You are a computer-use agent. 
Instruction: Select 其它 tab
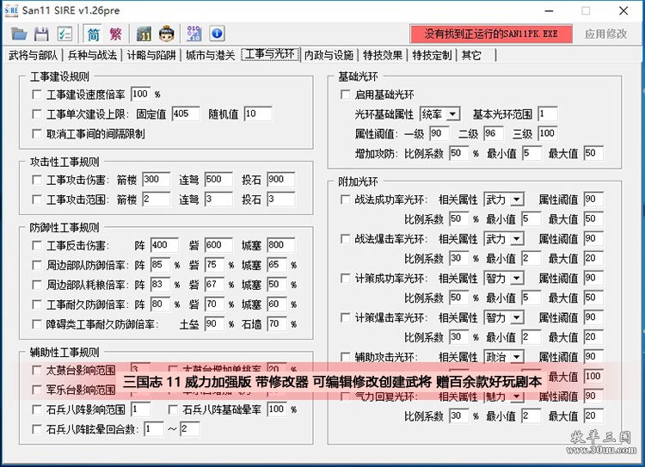471,55
